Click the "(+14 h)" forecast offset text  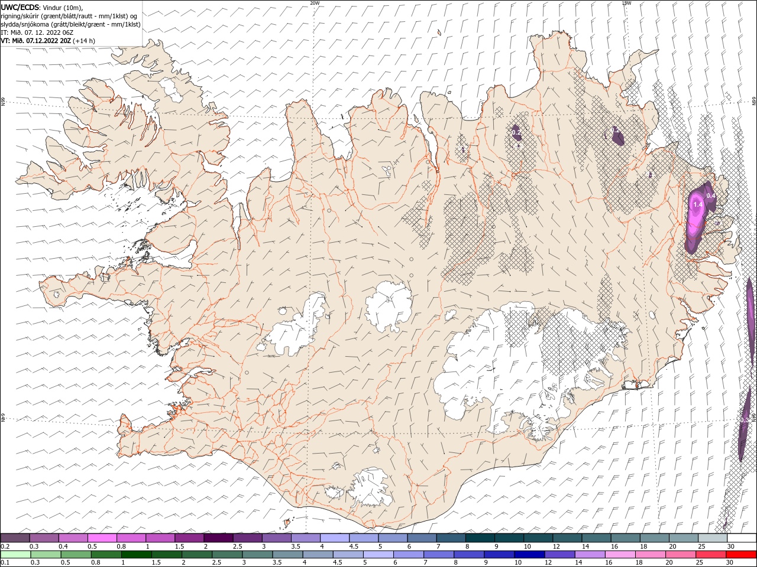click(x=83, y=41)
